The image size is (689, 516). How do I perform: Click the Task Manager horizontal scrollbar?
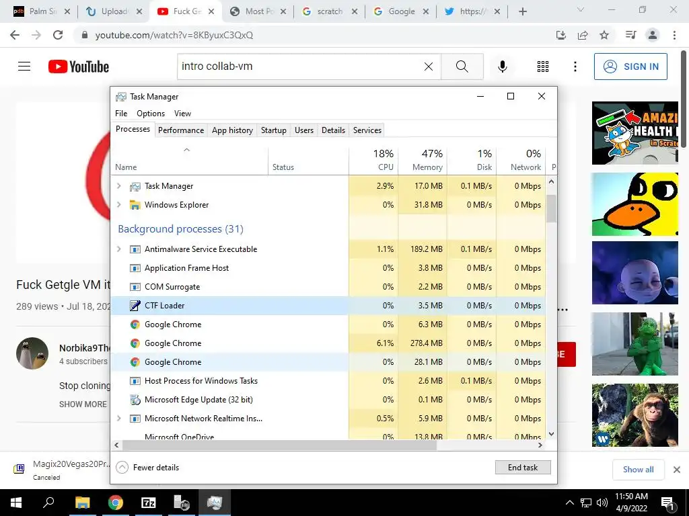pyautogui.click(x=279, y=445)
